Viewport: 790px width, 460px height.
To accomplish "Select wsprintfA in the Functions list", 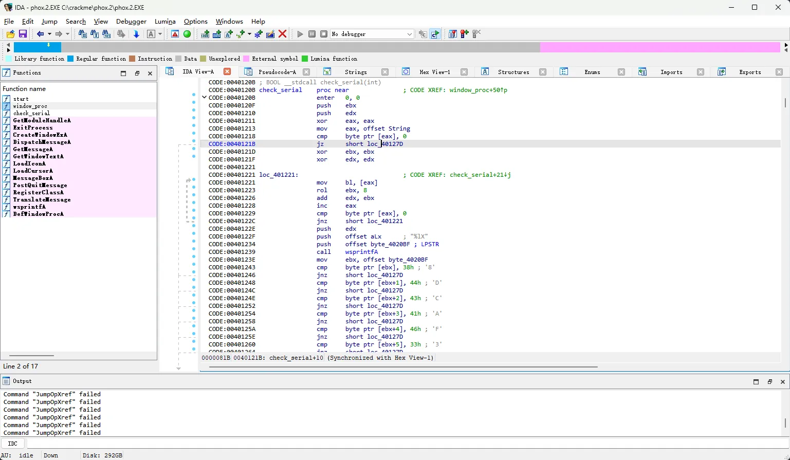I will pyautogui.click(x=29, y=207).
